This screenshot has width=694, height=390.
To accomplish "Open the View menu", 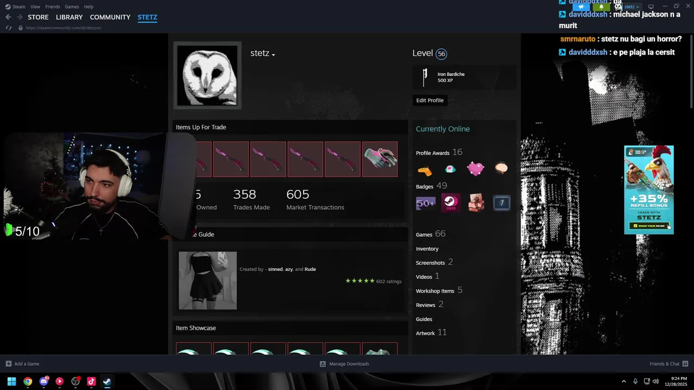I will (35, 6).
